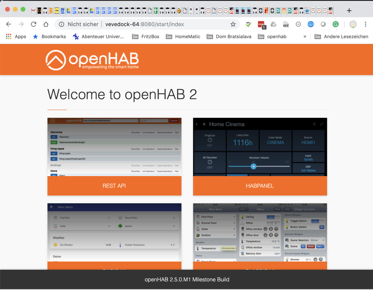Click the Welcome to openHAB 2 heading
The width and height of the screenshot is (373, 290).
(x=122, y=94)
